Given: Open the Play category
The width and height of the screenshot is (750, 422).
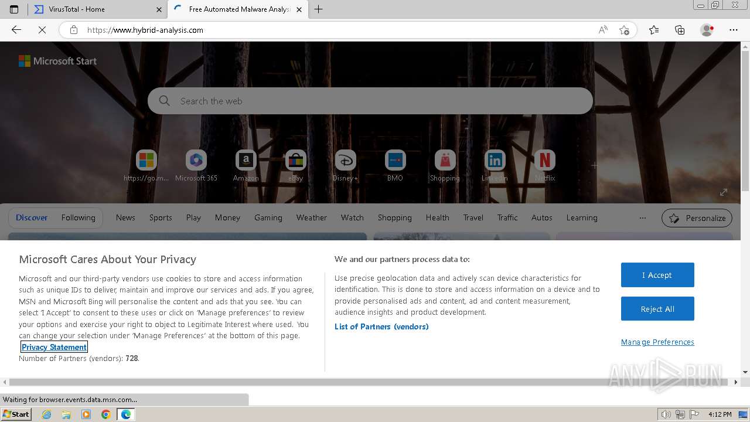Looking at the screenshot, I should 193,217.
